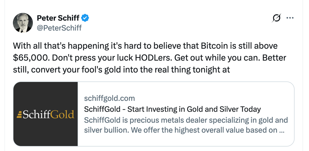
Task: Open Peter Schiff's profile picture
Action: coord(23,23)
